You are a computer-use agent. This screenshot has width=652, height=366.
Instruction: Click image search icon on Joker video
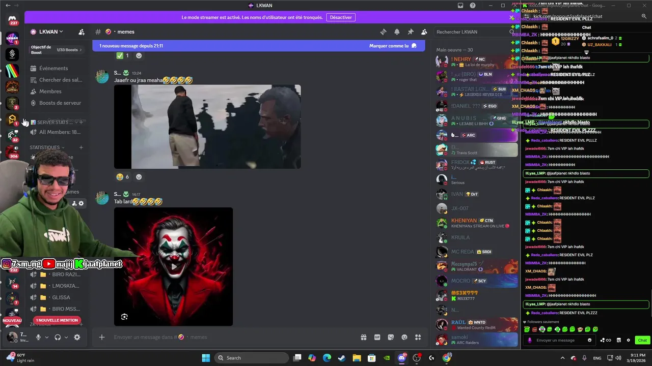coord(124,317)
